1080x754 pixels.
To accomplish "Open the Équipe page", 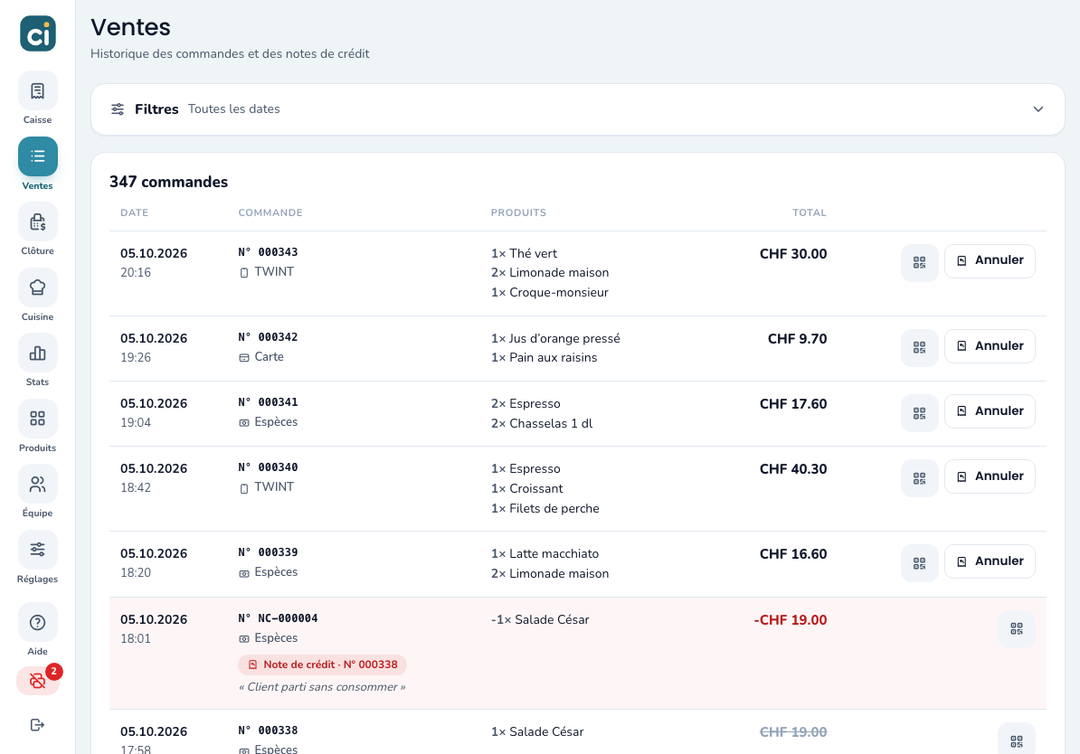I will point(37,492).
